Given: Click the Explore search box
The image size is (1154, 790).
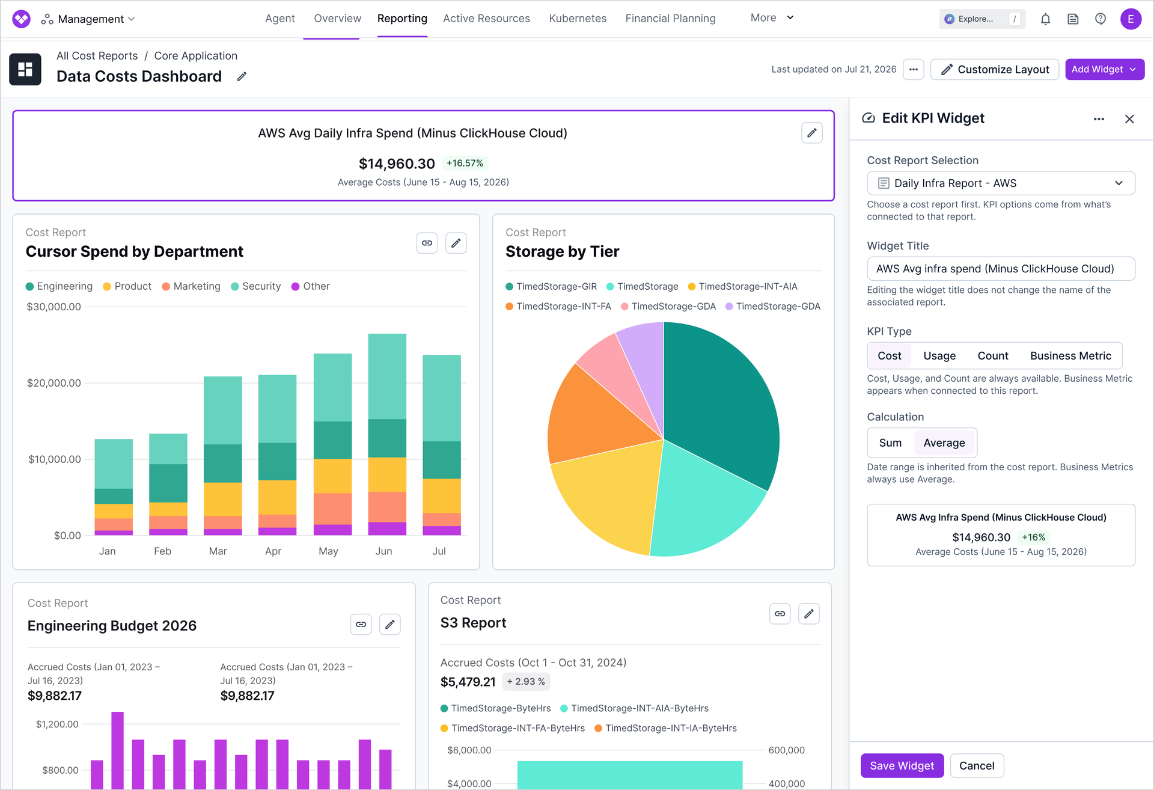Looking at the screenshot, I should [x=982, y=19].
